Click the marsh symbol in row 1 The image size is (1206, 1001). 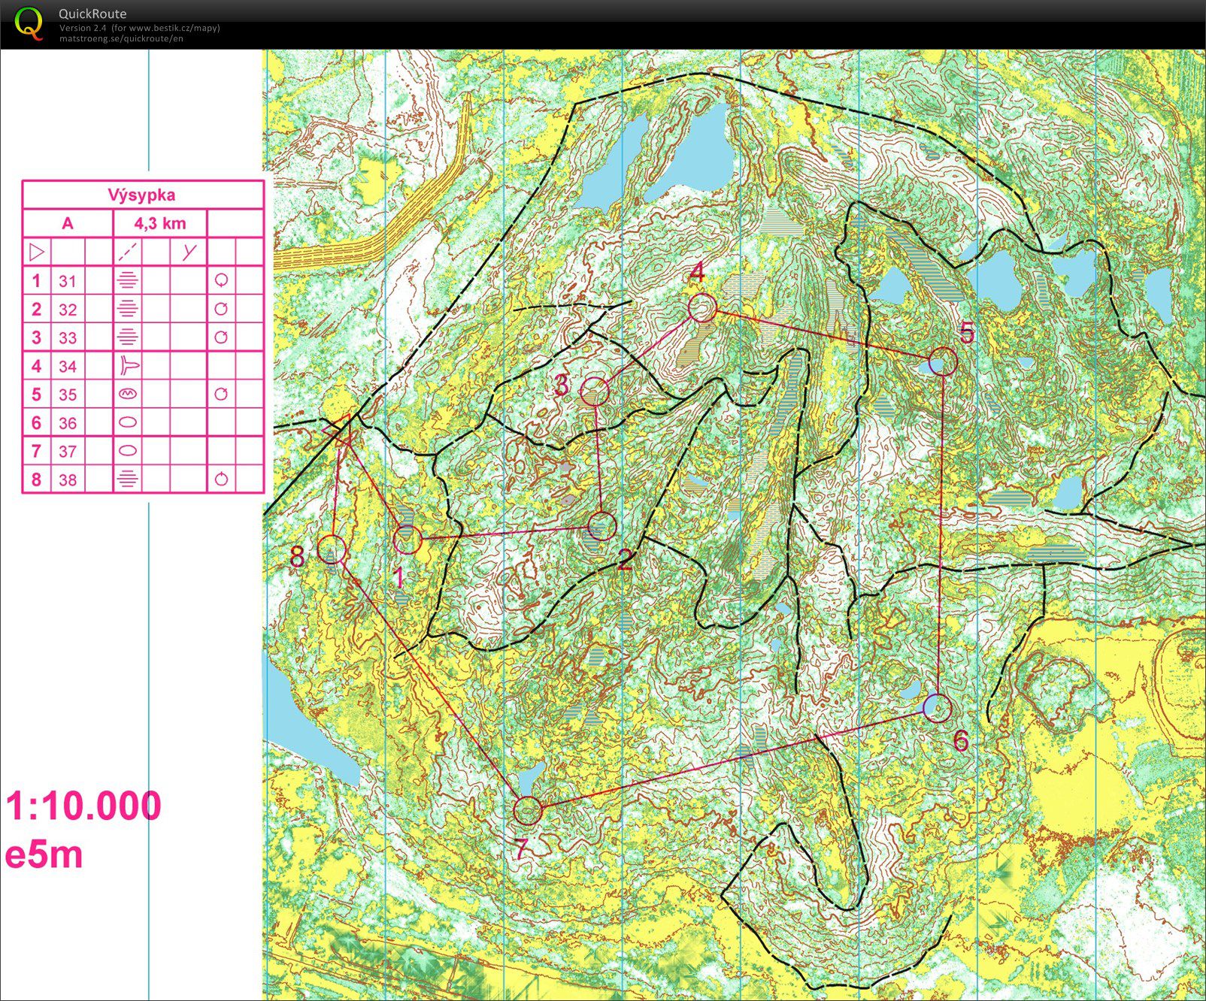(x=128, y=280)
